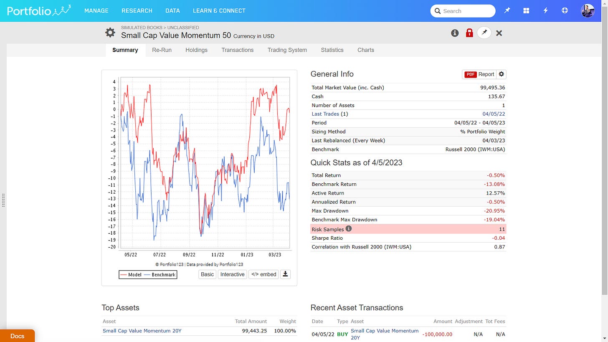Click the left sidebar drag handle
This screenshot has width=608, height=342.
coord(3,200)
